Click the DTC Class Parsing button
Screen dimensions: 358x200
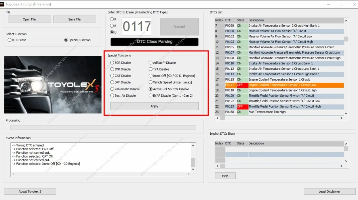(x=155, y=42)
